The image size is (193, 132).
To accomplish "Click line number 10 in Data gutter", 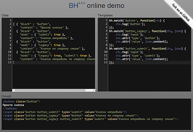I will click(10, 52).
